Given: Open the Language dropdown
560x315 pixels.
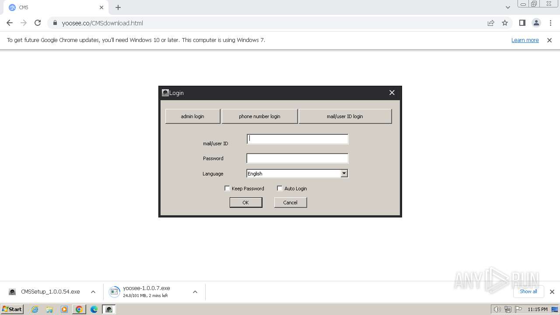Looking at the screenshot, I should coord(344,174).
